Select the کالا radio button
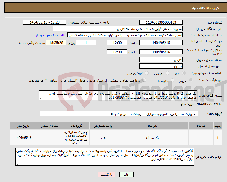Image resolution: width=227 pixels, height=182 pixels. click(x=184, y=73)
